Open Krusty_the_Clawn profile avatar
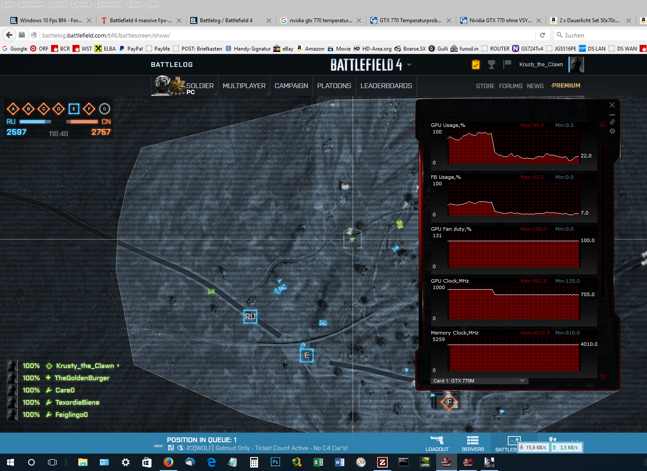Screen dimensions: 647x471 coord(577,65)
